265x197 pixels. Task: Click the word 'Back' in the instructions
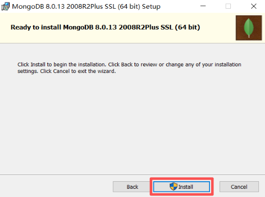click(x=127, y=65)
